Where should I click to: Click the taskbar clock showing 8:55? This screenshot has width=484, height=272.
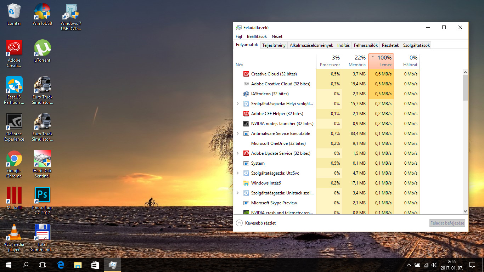pos(451,265)
